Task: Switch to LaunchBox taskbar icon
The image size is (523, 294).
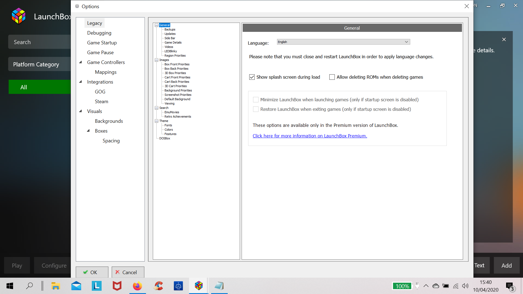Action: [x=199, y=286]
